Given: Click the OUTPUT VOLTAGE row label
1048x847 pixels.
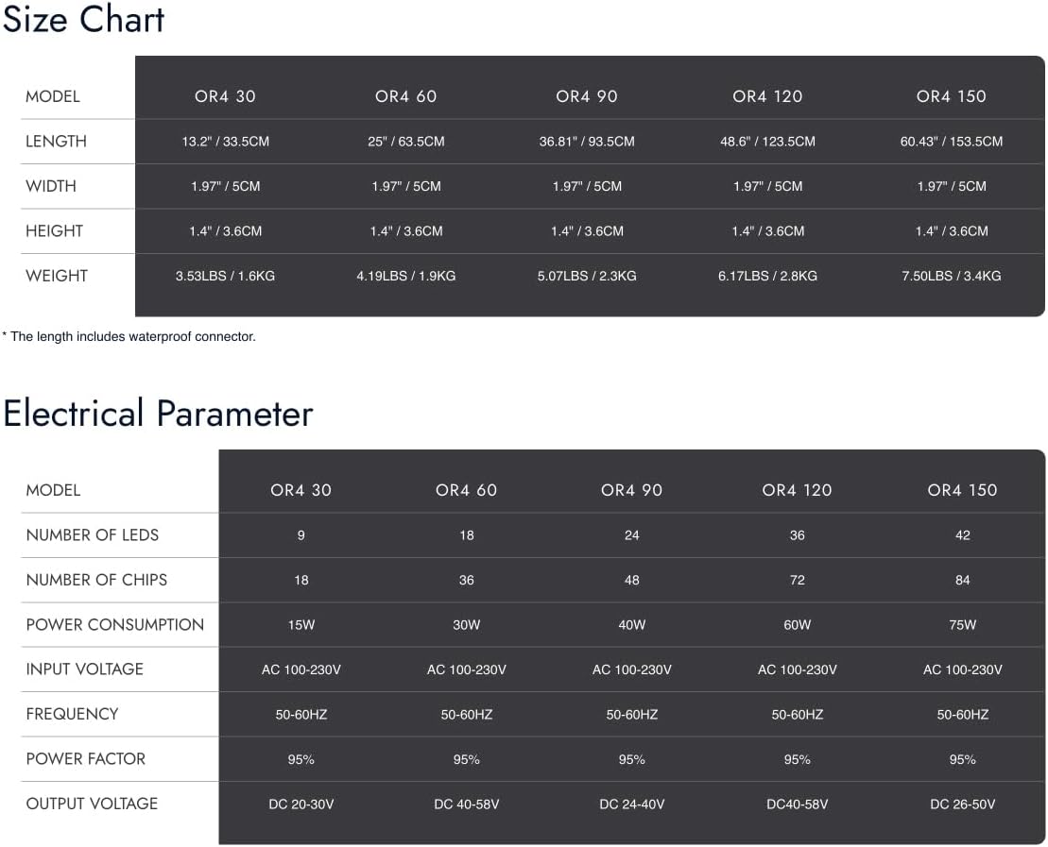Looking at the screenshot, I should [92, 804].
